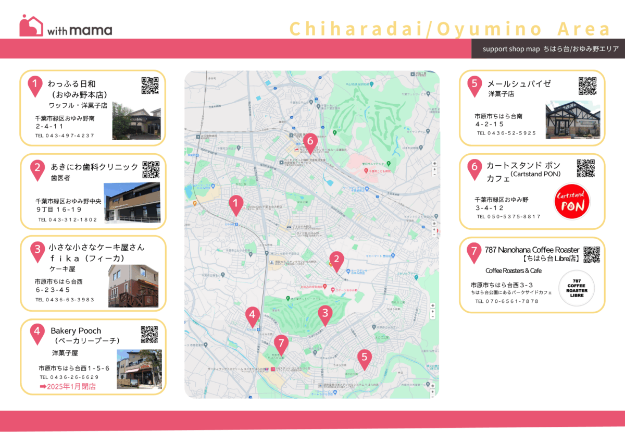Click map pin 4 on the map
The width and height of the screenshot is (625, 442).
click(x=252, y=316)
